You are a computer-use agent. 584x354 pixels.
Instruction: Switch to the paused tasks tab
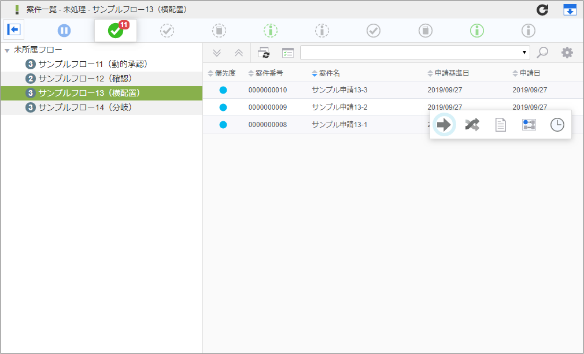click(64, 30)
